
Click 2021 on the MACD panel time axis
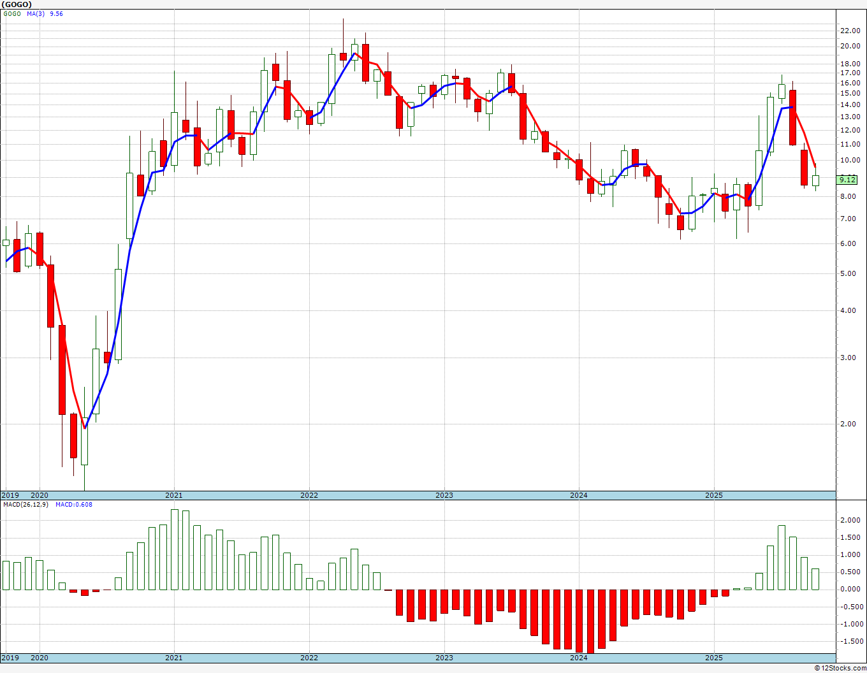click(174, 658)
